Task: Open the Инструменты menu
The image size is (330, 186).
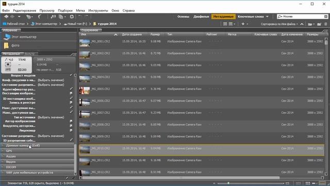Action: [98, 10]
